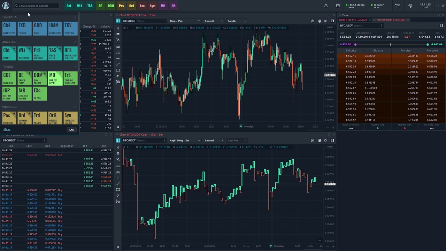Screen dimensions: 446x251
Task: Open the History Player tile
Action: [x=9, y=94]
